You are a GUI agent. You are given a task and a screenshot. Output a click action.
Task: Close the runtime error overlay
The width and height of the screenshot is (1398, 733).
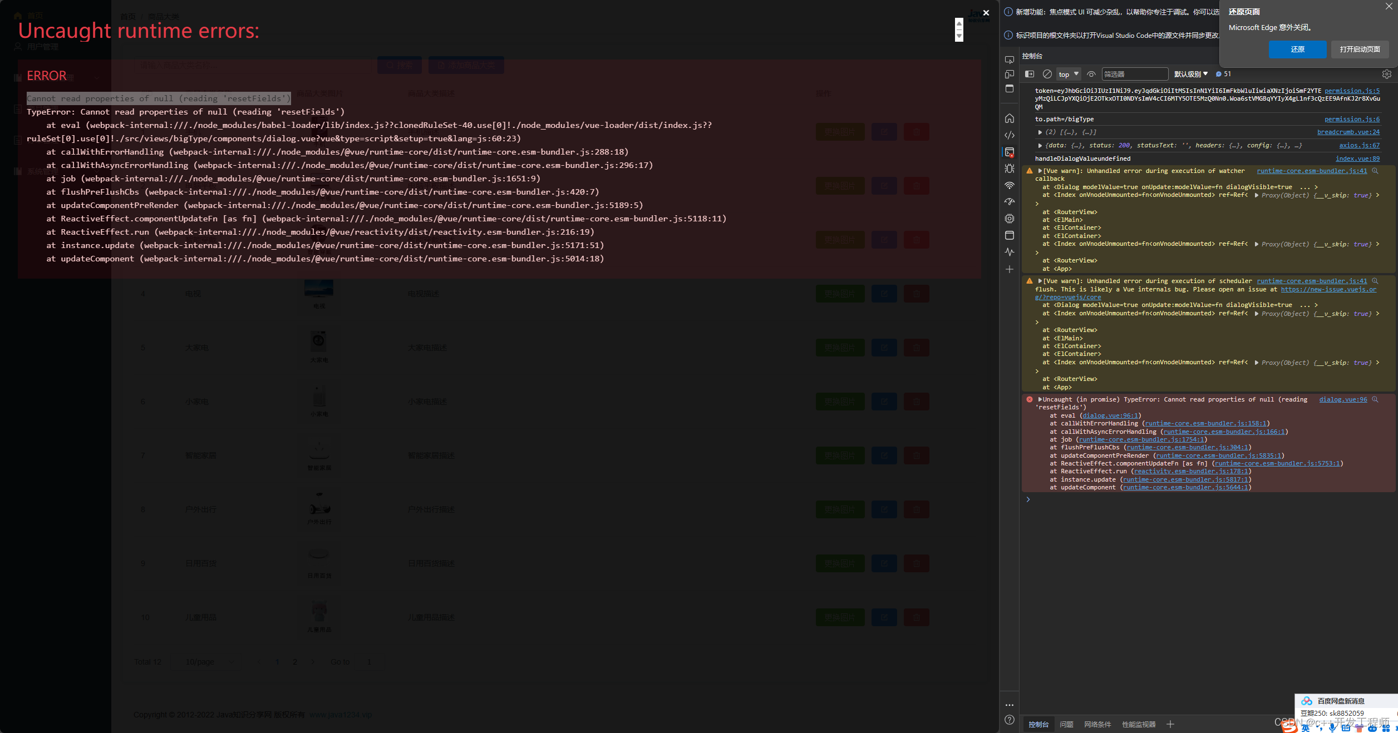[986, 13]
